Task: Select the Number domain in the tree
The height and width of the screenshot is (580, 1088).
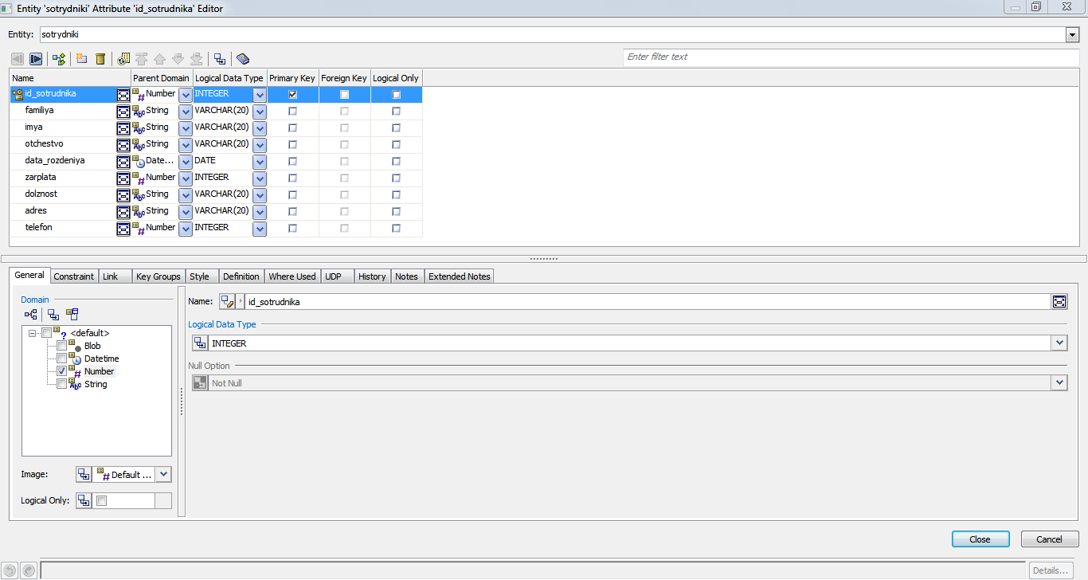Action: point(99,371)
